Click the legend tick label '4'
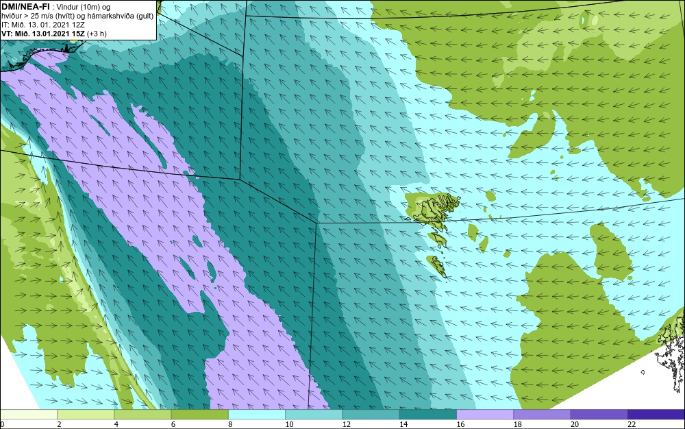The height and width of the screenshot is (429, 685). [116, 424]
